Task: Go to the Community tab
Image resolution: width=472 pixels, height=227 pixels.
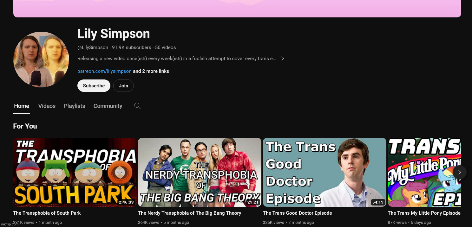Action: [108, 106]
